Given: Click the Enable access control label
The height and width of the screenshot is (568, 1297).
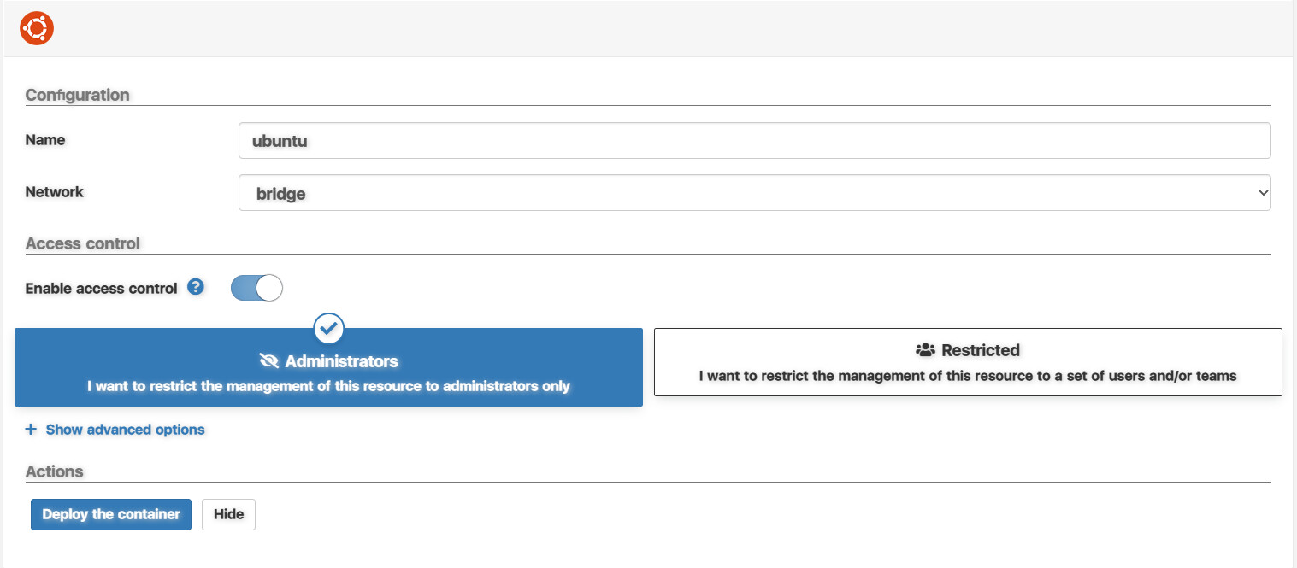Looking at the screenshot, I should [x=101, y=289].
